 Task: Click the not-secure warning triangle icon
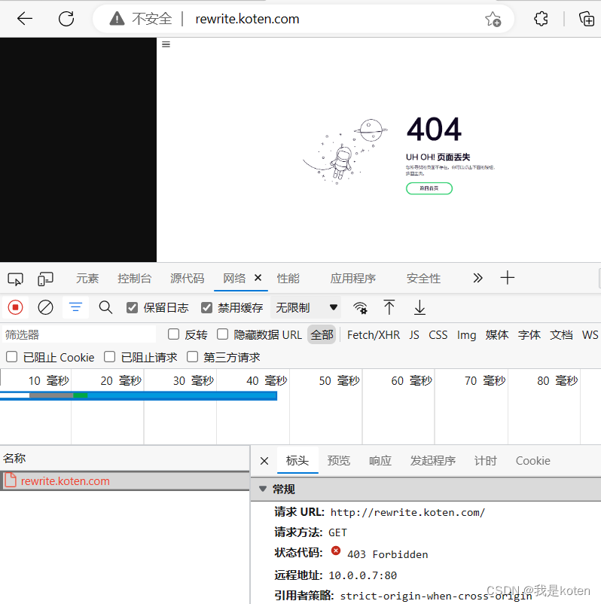tap(117, 19)
